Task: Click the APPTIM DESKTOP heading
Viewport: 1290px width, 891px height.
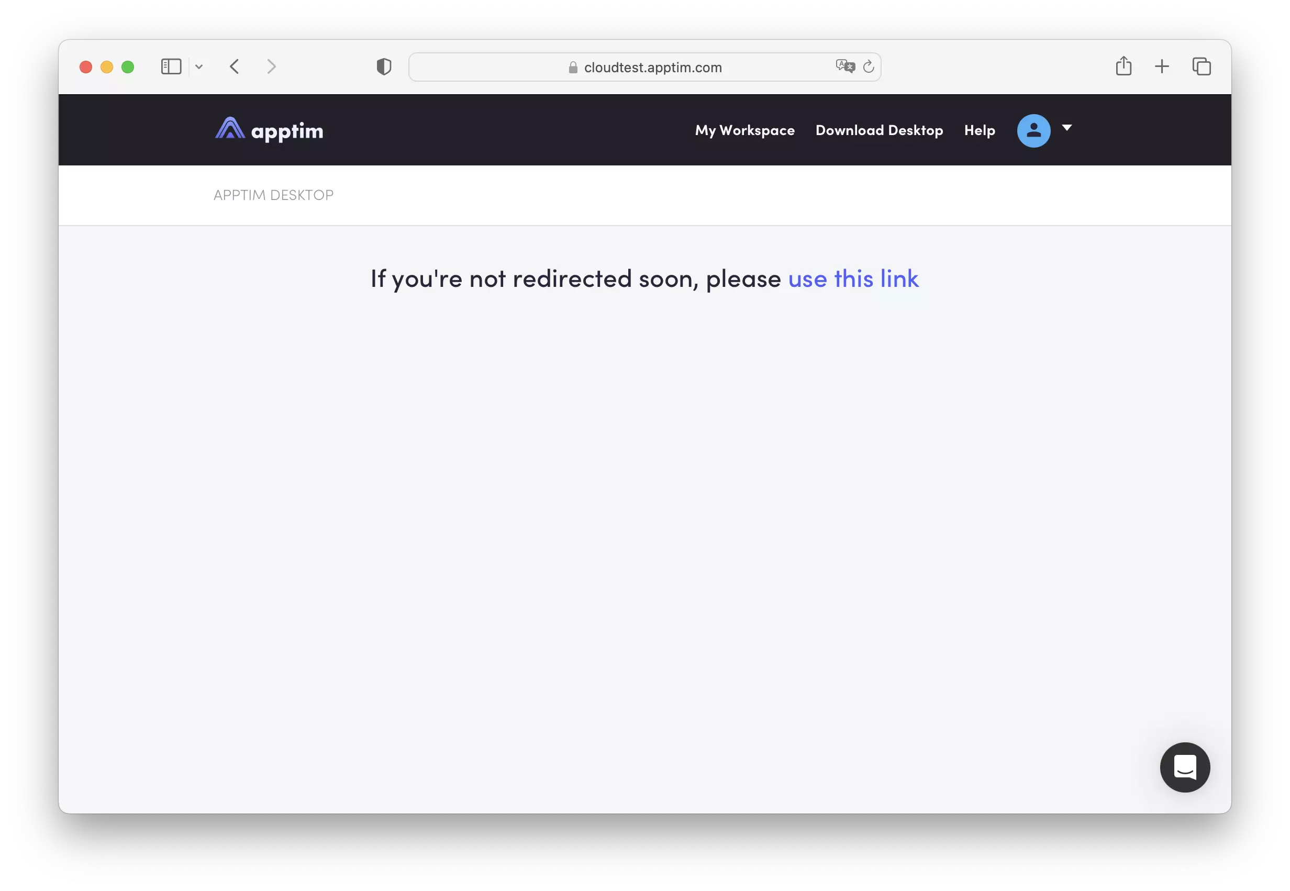Action: coord(273,195)
